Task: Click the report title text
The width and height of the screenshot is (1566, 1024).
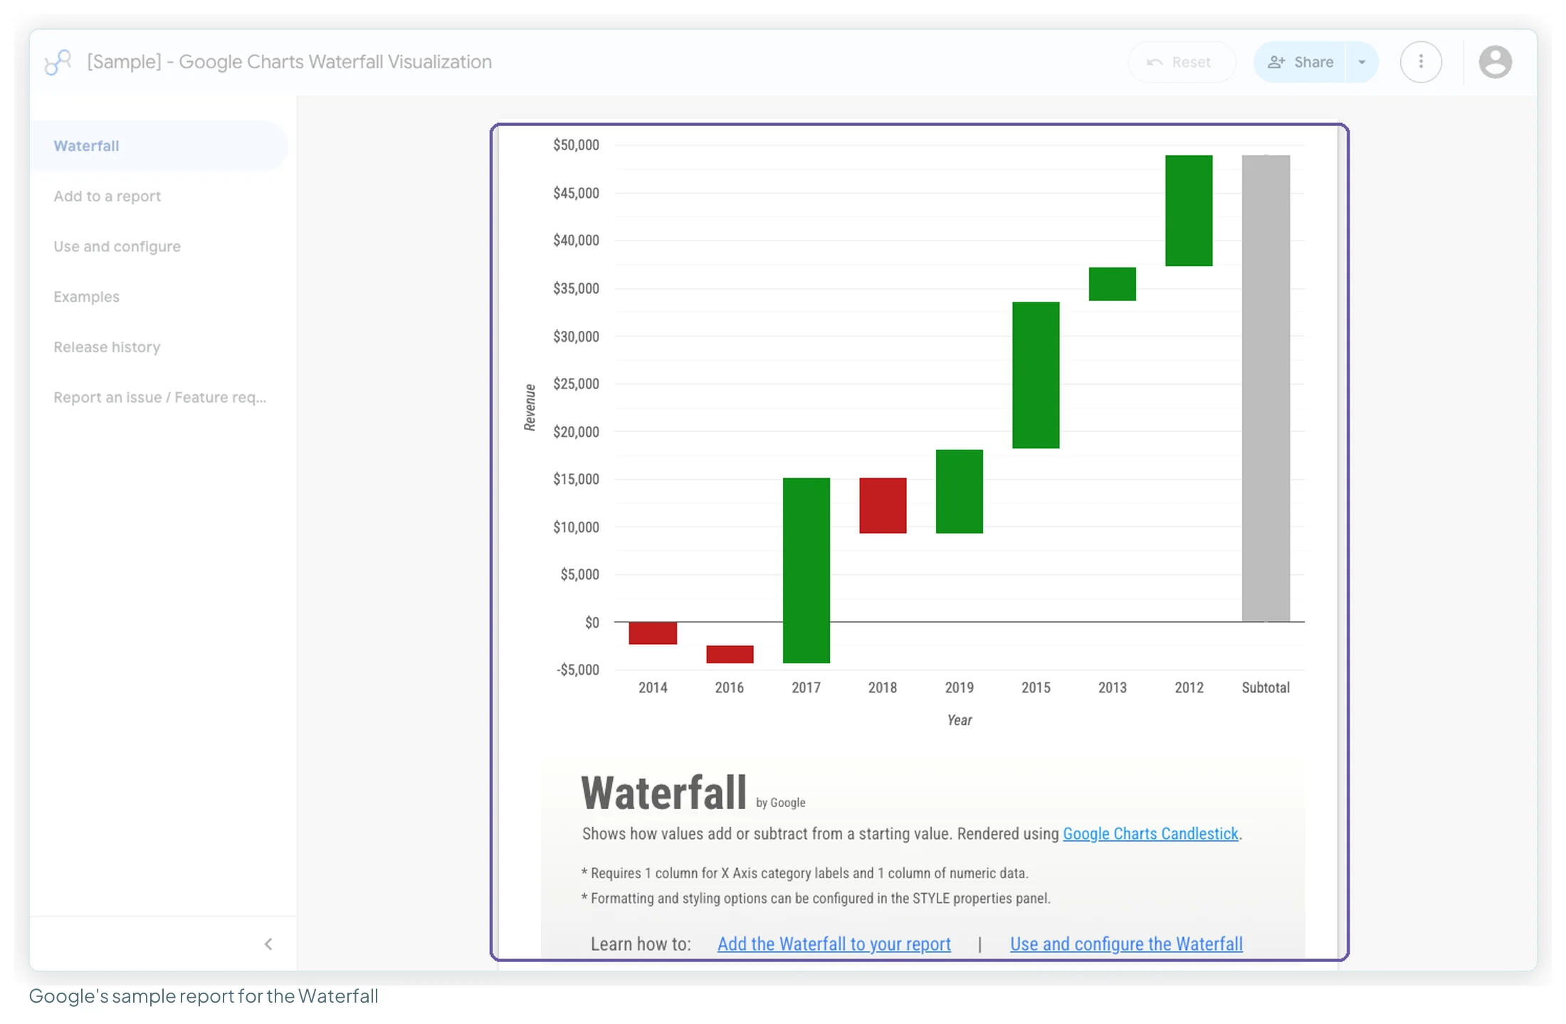Action: click(x=289, y=62)
